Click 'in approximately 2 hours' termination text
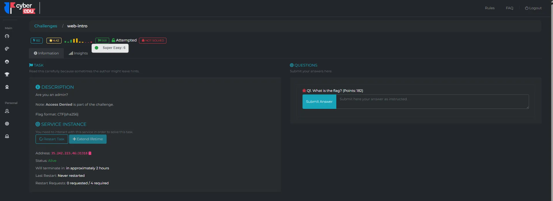 (88, 168)
